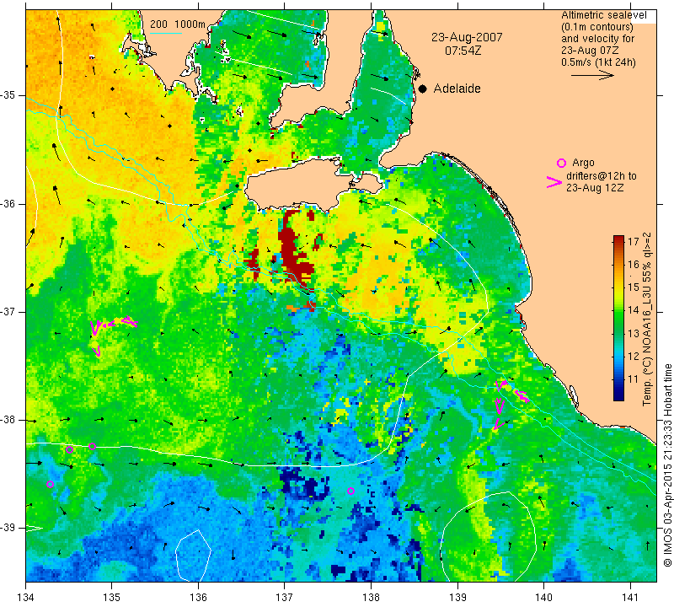Screen dimensions: 674x607
Task: Click the '200 1000m' depth legend text
Action: coord(178,24)
